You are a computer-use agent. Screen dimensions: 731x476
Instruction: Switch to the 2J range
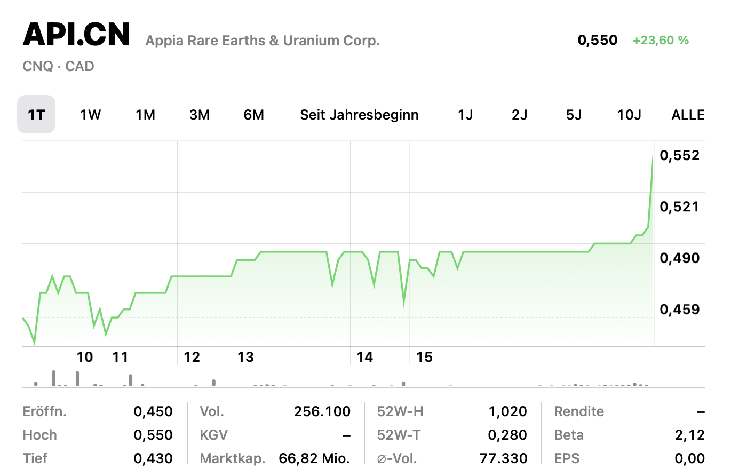pos(519,115)
